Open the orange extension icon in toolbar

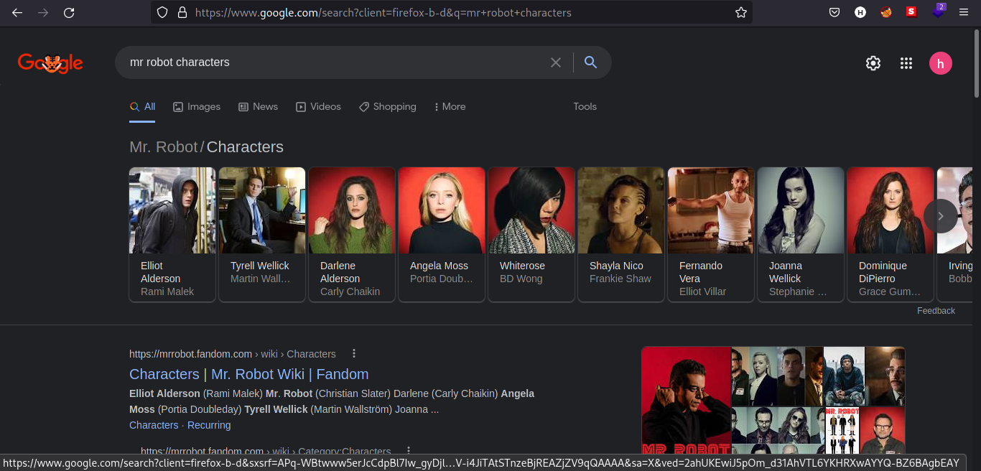(x=886, y=12)
